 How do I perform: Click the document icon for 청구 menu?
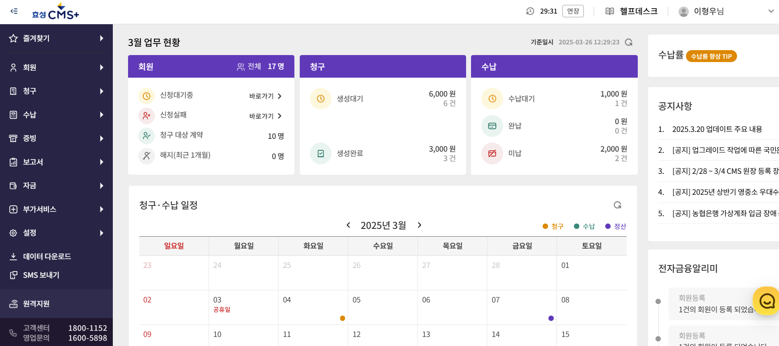14,91
